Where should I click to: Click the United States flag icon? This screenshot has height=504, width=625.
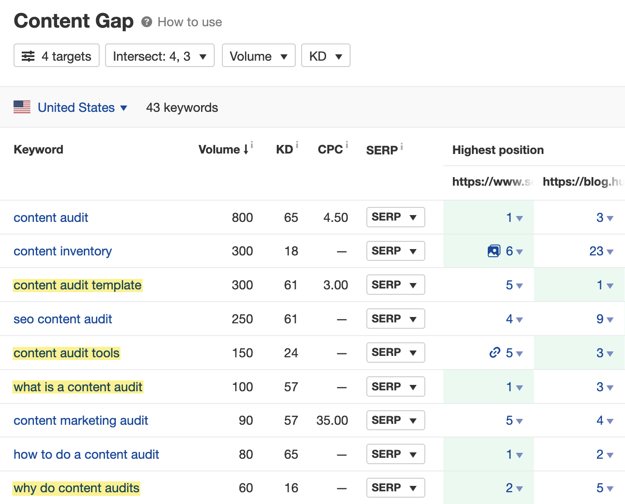point(22,107)
